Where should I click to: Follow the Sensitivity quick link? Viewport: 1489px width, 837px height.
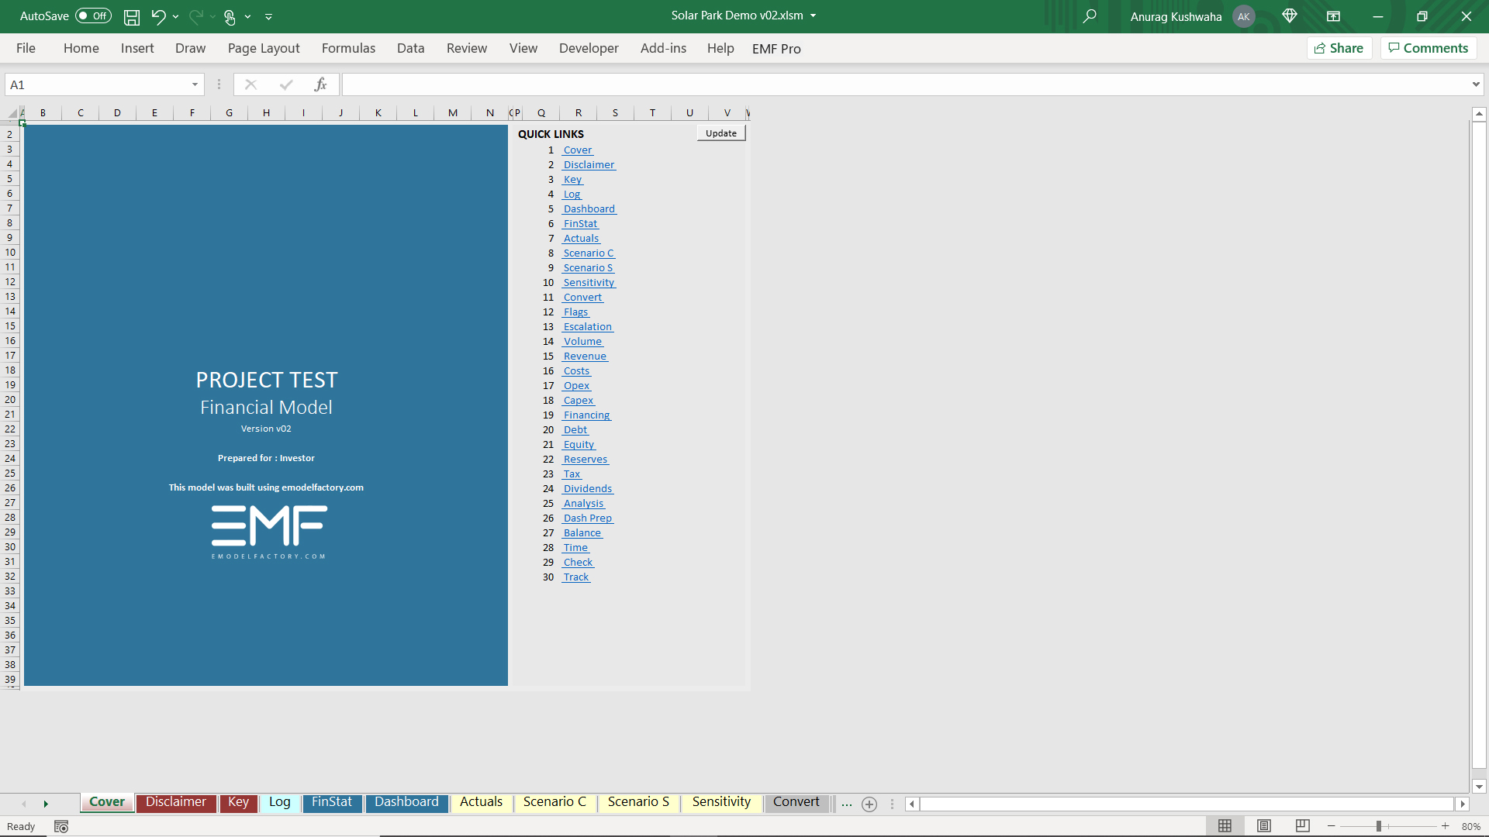[589, 283]
